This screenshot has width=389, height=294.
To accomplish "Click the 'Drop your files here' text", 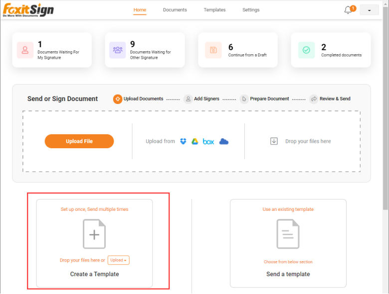I will point(308,141).
